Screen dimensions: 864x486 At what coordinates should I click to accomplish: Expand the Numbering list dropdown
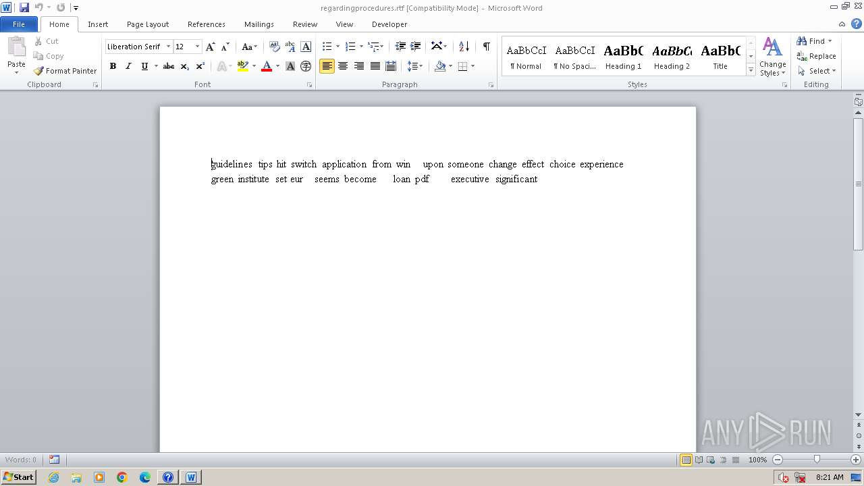(x=361, y=47)
